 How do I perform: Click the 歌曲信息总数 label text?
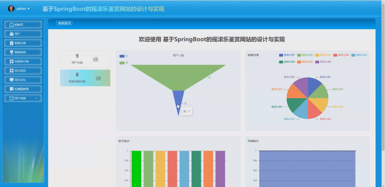[77, 81]
